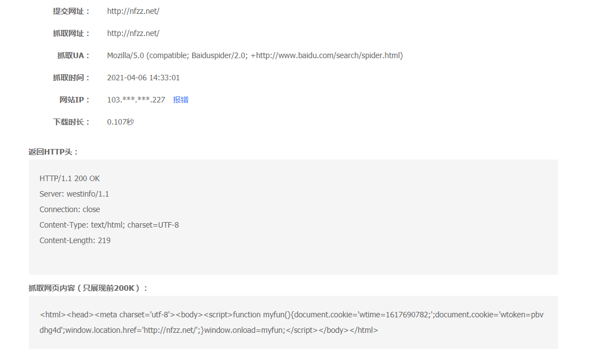Click the Server: westinfo/1.1 header line
This screenshot has width=592, height=360.
[x=74, y=194]
